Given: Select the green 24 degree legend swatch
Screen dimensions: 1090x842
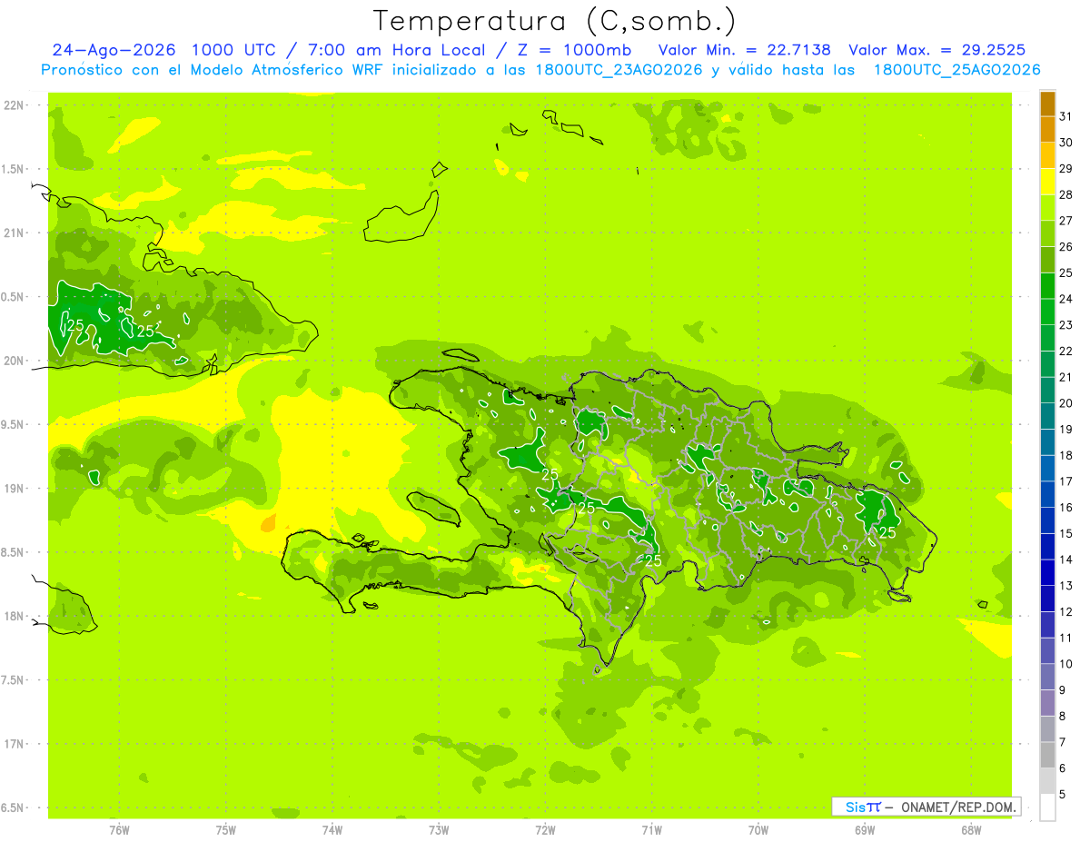Looking at the screenshot, I should [1047, 286].
